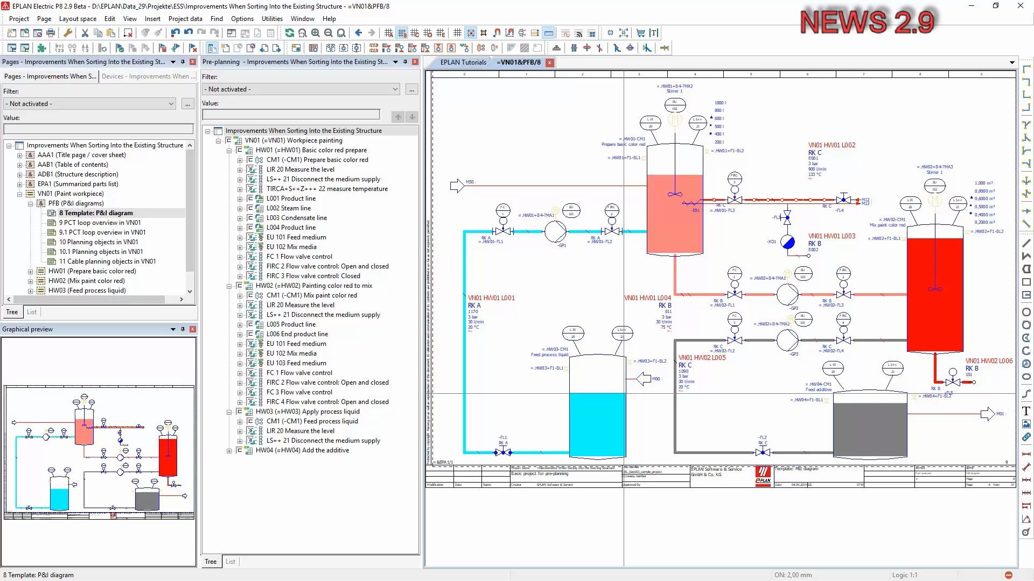This screenshot has width=1034, height=581.
Task: Toggle Grid C in the toolbar
Action: pos(415,33)
